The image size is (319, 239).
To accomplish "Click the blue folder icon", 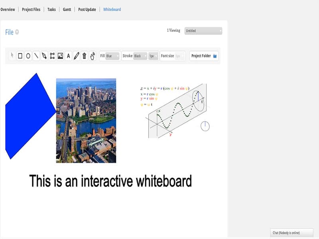I will click(x=215, y=56).
